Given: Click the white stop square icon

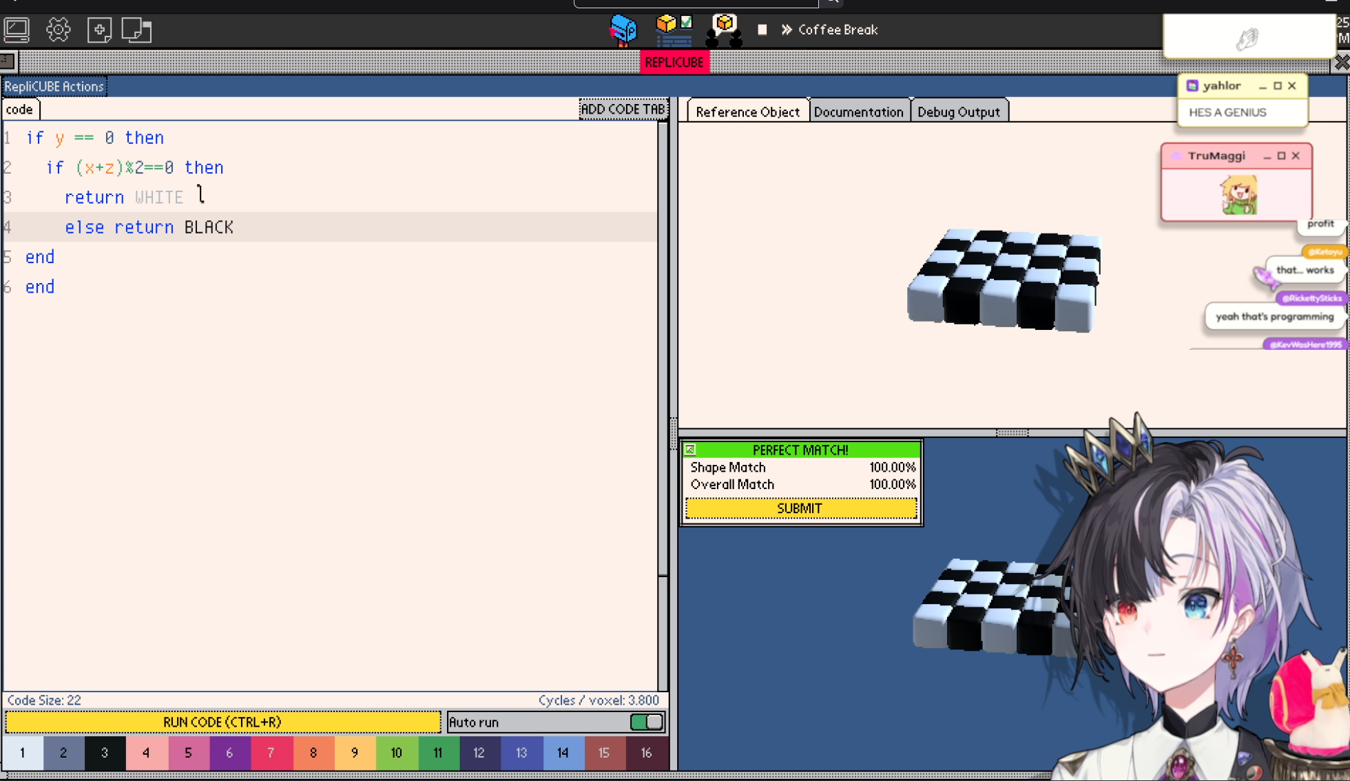Looking at the screenshot, I should pyautogui.click(x=762, y=30).
